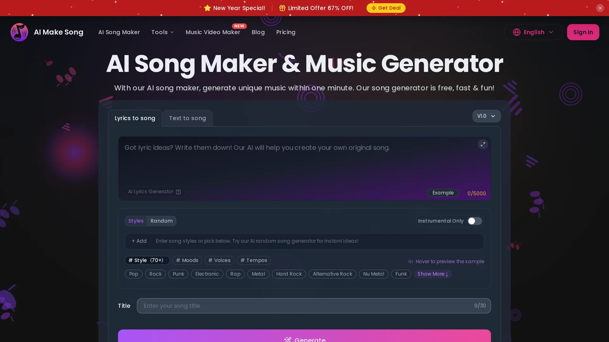Open the English language dropdown
The image size is (609, 342).
tap(533, 32)
